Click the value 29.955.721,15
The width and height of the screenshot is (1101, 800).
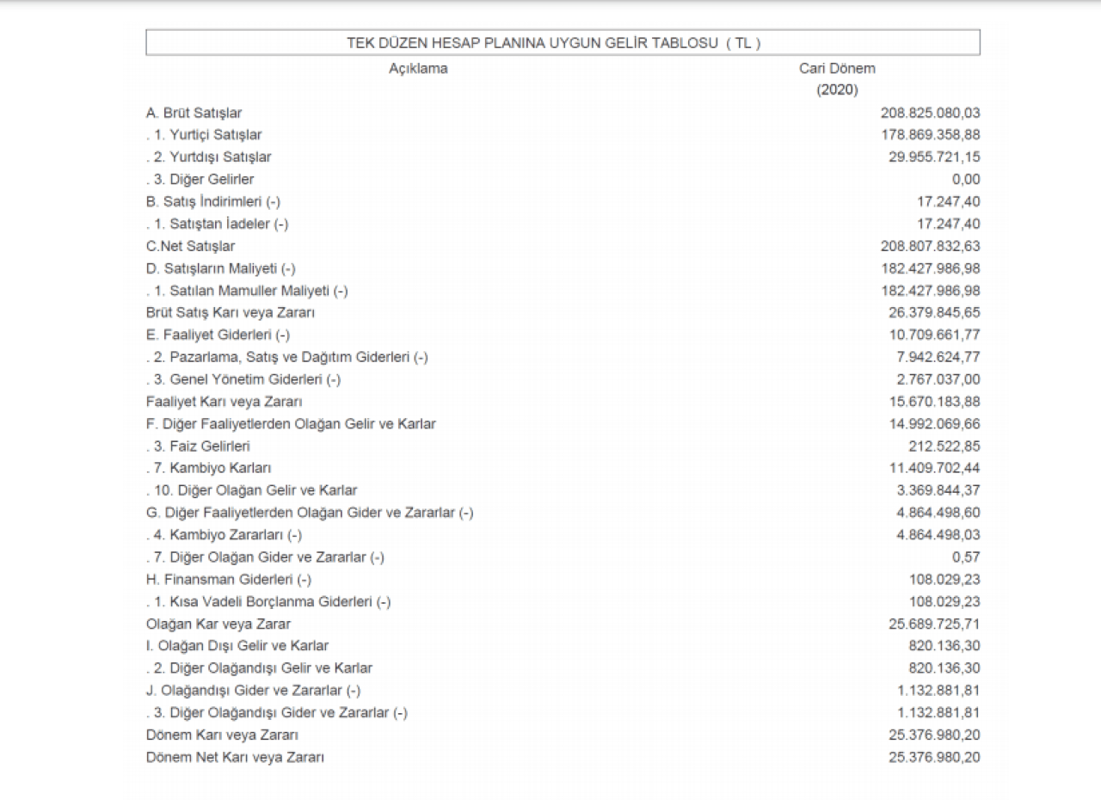[x=934, y=157]
